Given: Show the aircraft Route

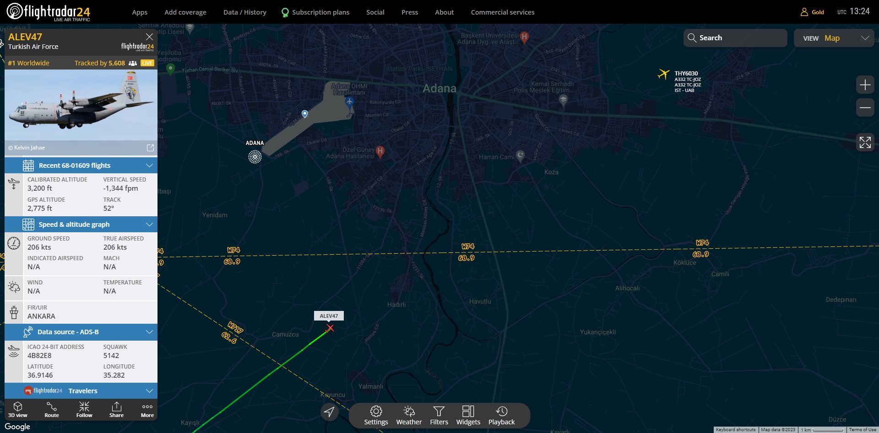Looking at the screenshot, I should pyautogui.click(x=52, y=409).
